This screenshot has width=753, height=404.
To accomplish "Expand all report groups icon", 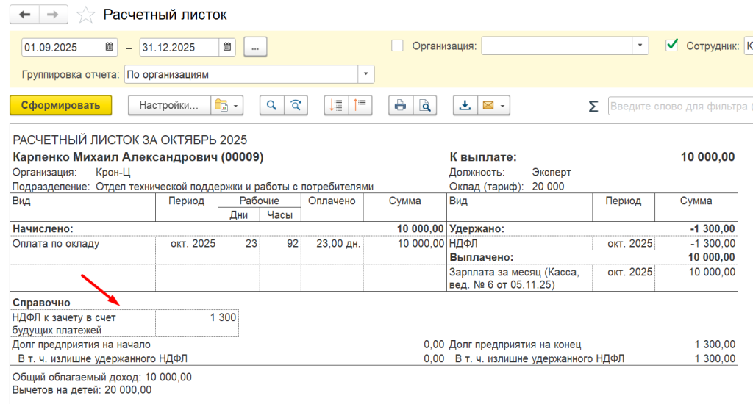I will pyautogui.click(x=336, y=106).
